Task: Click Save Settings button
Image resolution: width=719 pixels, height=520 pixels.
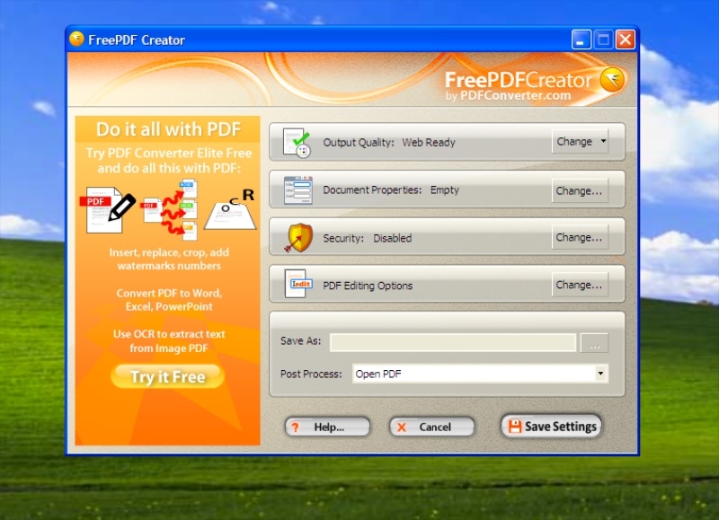Action: 551,427
